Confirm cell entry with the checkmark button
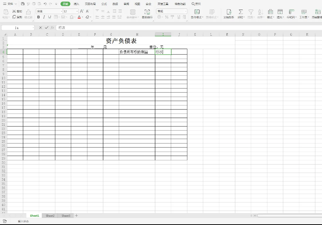The height and width of the screenshot is (225, 322). click(46, 28)
